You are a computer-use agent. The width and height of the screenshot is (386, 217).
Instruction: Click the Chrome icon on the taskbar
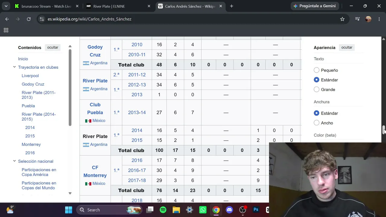click(216, 210)
